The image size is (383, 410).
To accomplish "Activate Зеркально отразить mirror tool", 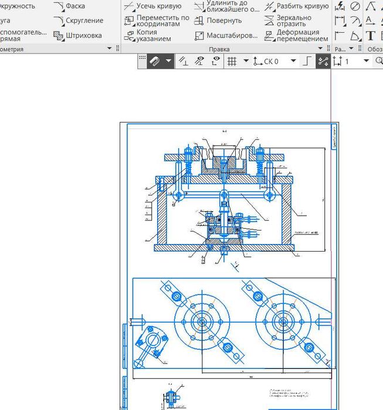I will click(287, 21).
